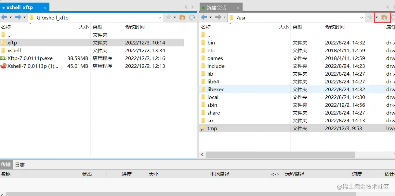395x196 pixels.
Task: Open remote forward history dropdown arrow
Action: [224, 17]
